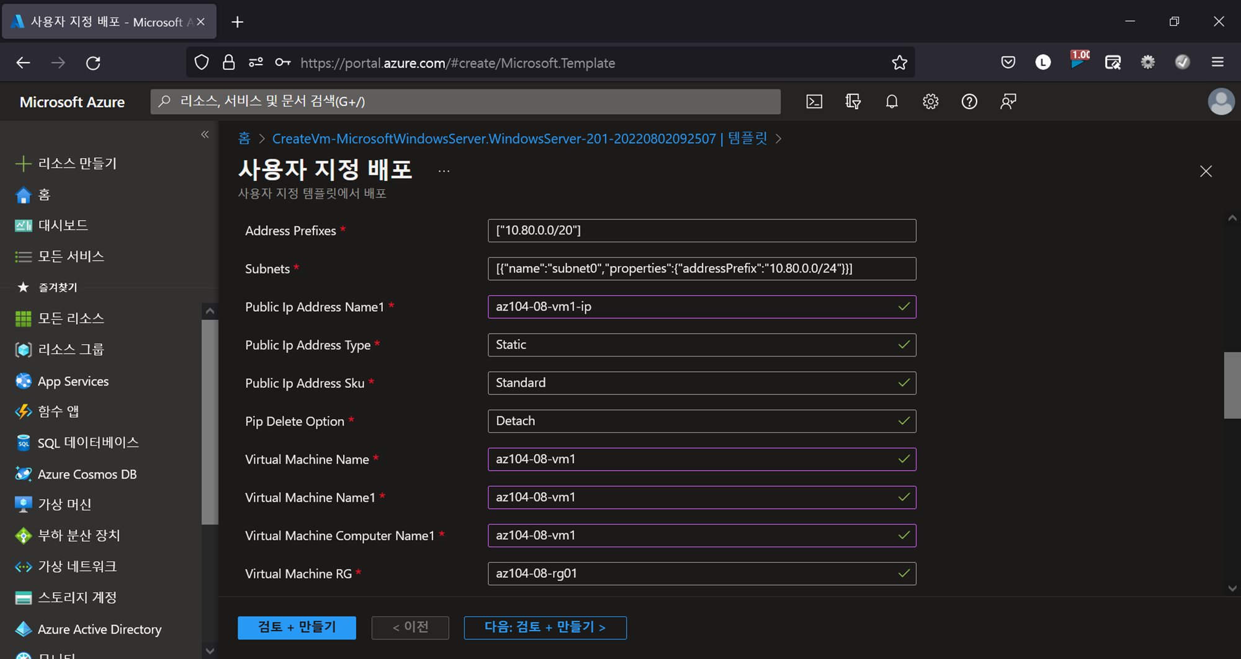1241x659 pixels.
Task: Click Virtual Machine Name1 field
Action: click(x=702, y=497)
